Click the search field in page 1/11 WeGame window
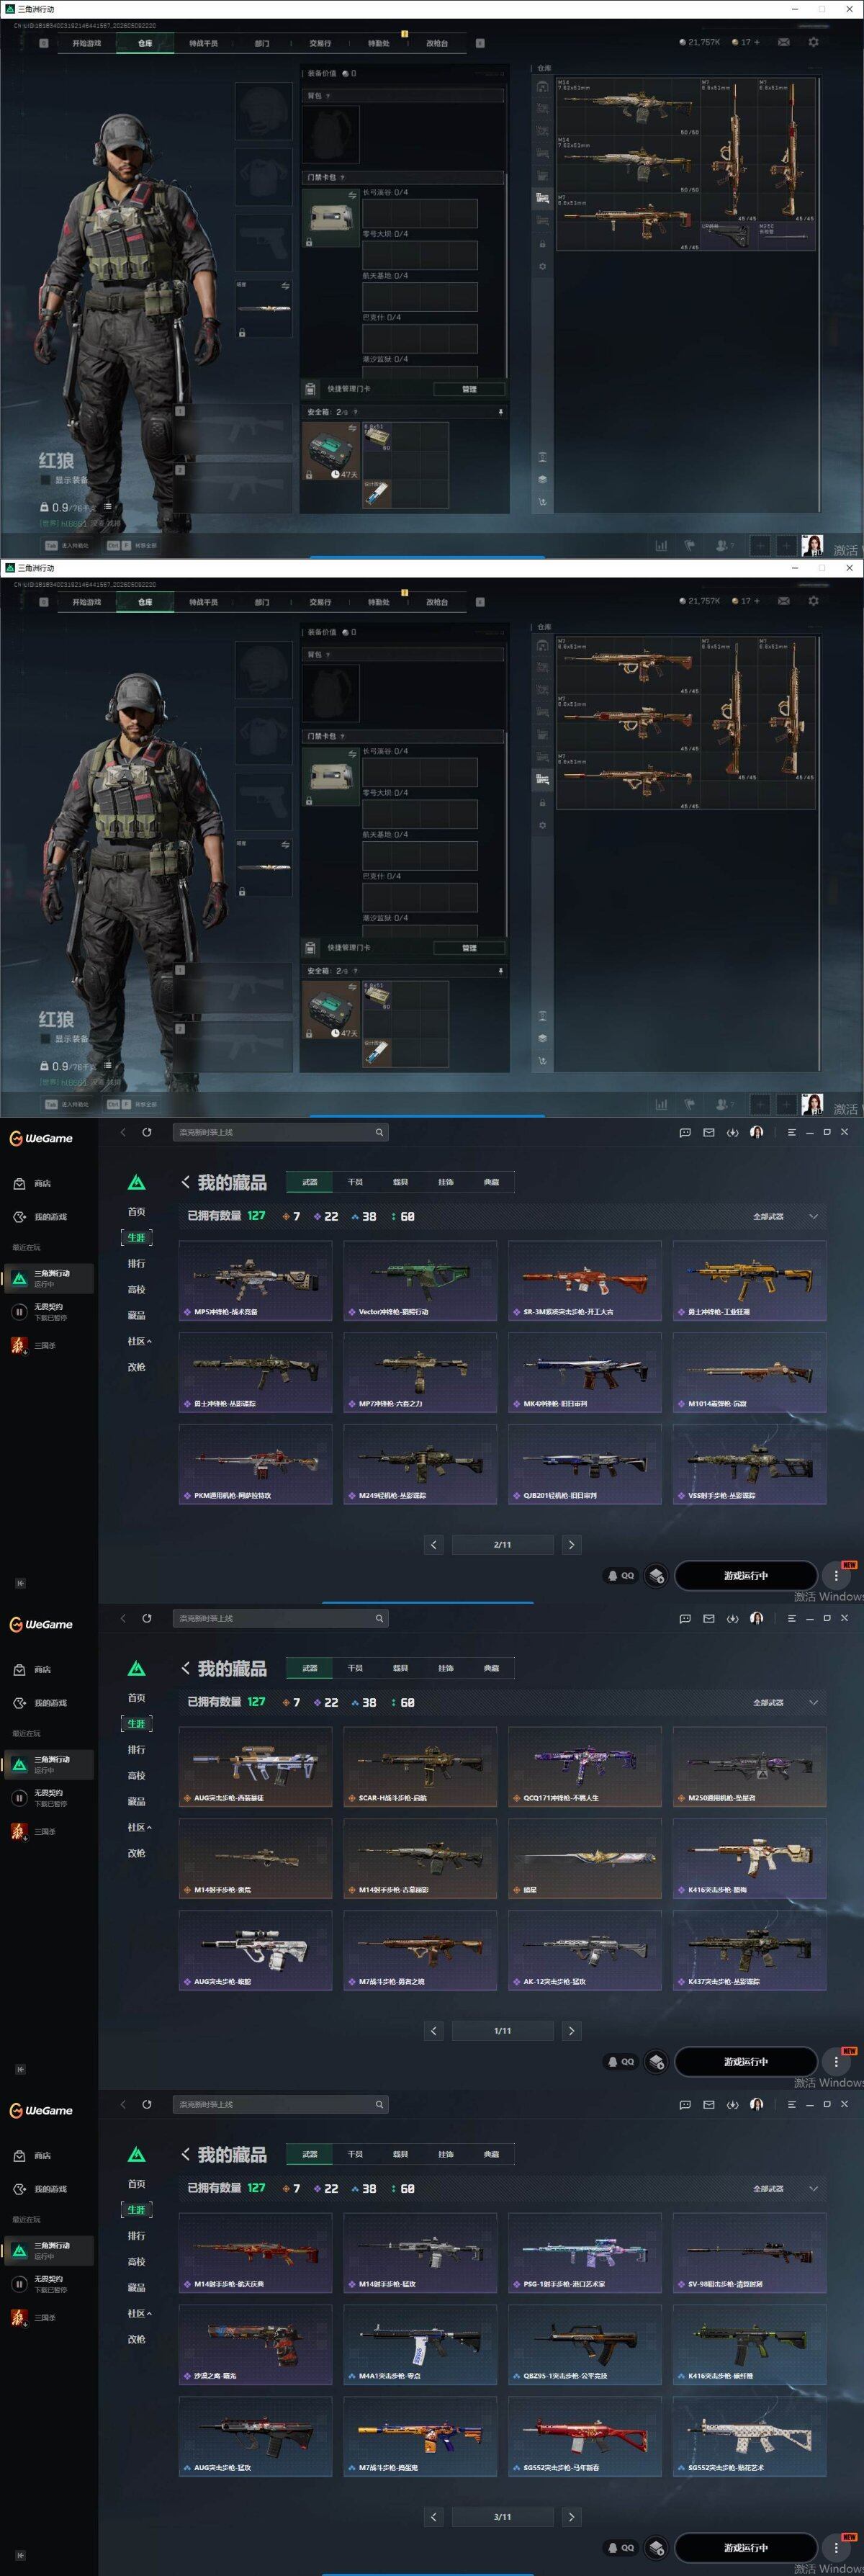 pos(280,1618)
